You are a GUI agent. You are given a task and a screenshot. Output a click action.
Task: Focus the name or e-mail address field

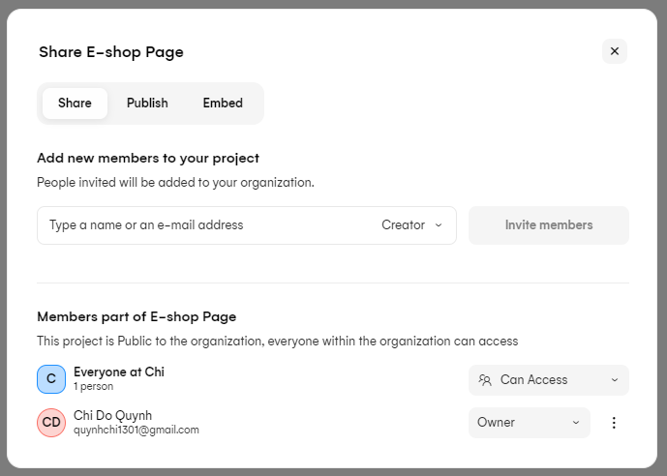(x=203, y=225)
